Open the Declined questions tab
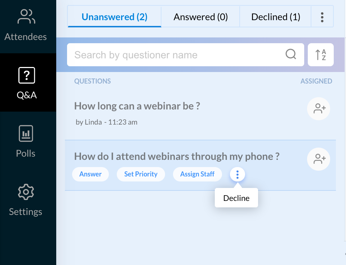Screen dimensions: 346x265 click(x=275, y=17)
